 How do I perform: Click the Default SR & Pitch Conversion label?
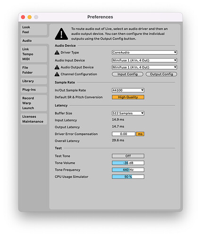[79, 97]
